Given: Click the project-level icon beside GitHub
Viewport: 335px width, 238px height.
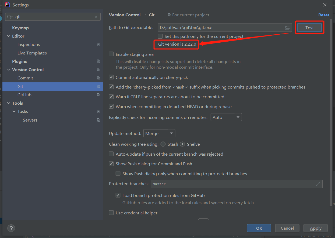Looking at the screenshot, I should 98,95.
